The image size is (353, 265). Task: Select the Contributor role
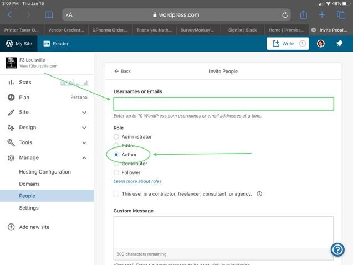116,164
